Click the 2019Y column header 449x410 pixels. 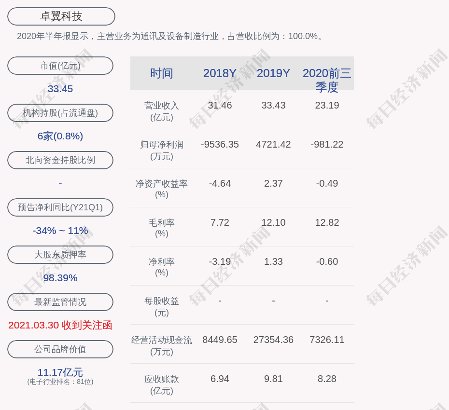pos(273,73)
